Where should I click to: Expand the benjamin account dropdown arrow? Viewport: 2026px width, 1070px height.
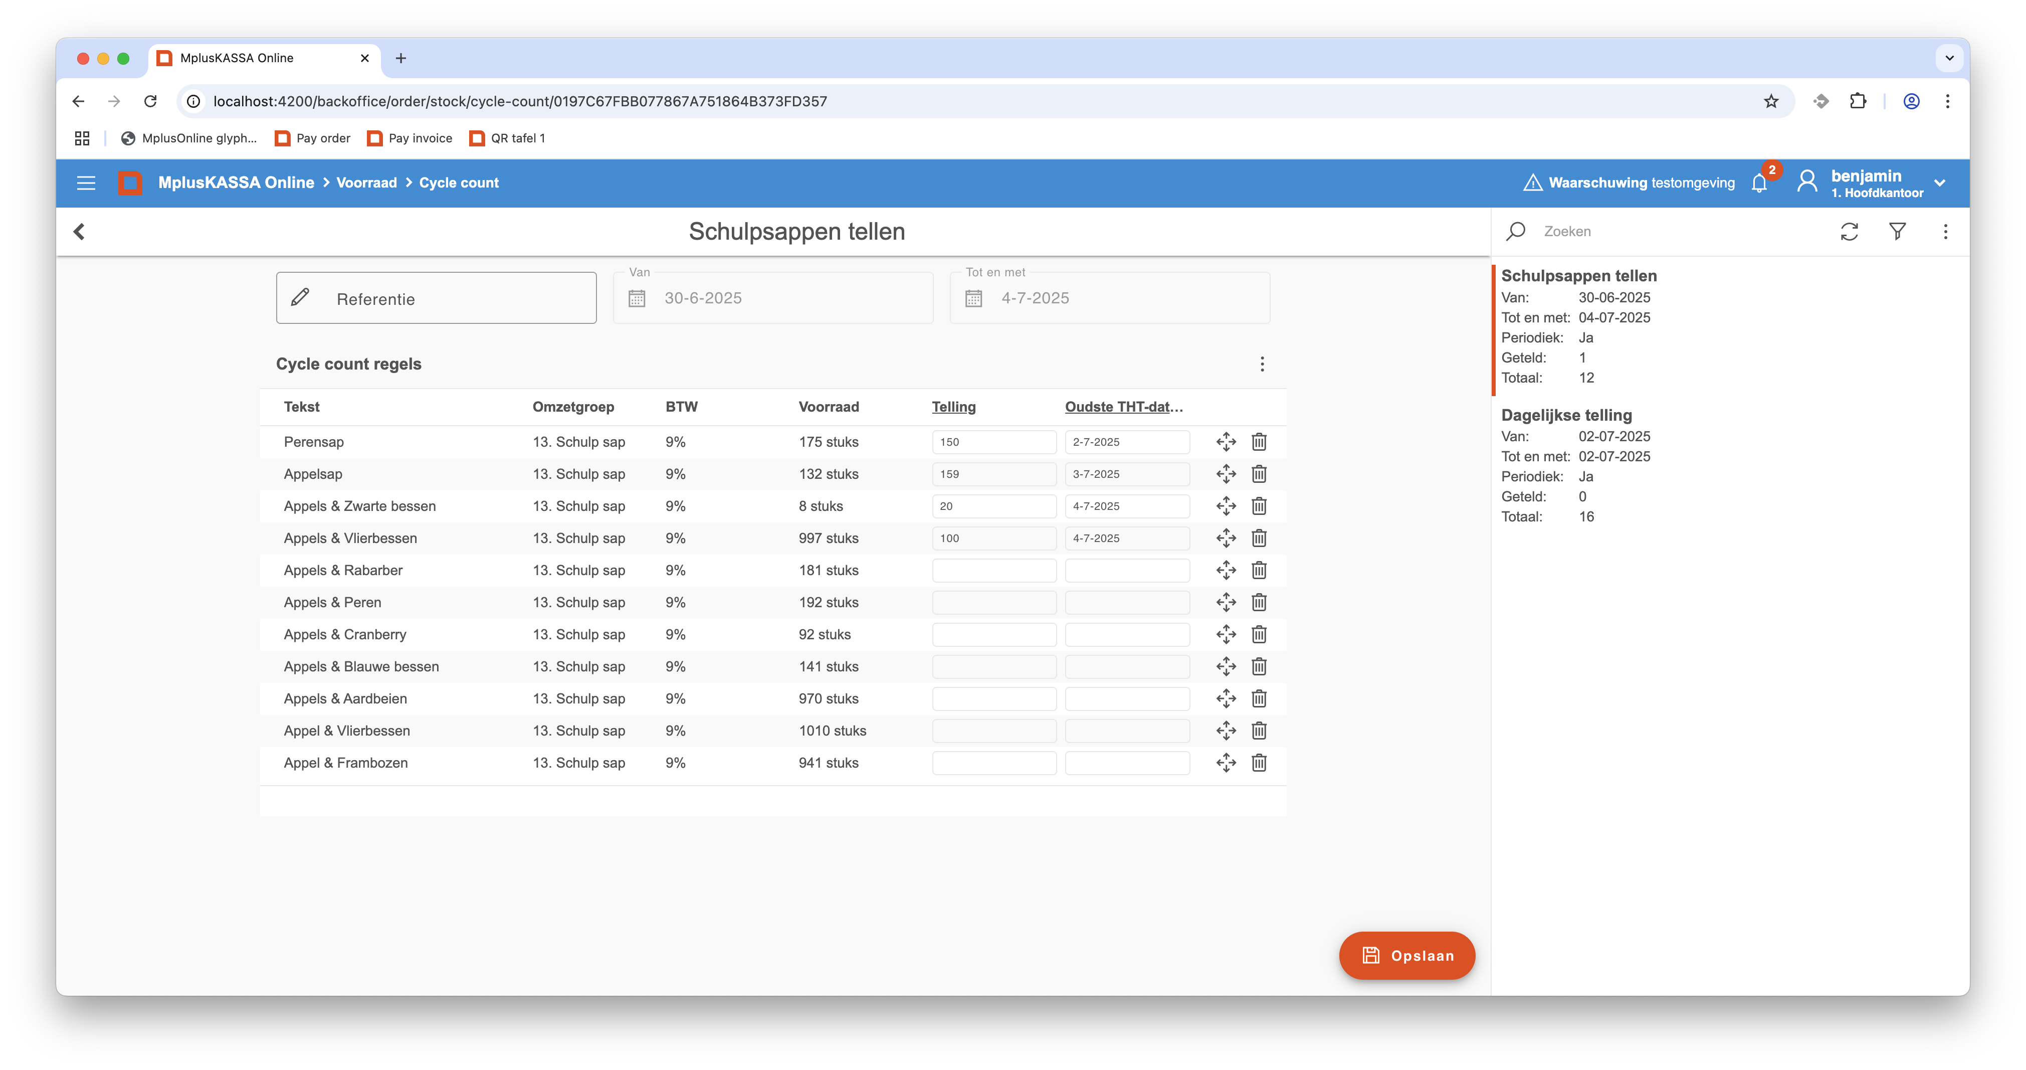click(x=1939, y=184)
